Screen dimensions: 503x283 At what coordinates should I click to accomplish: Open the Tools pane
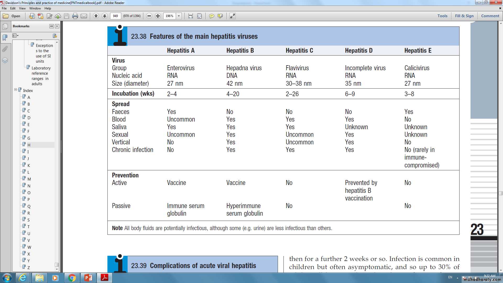442,16
